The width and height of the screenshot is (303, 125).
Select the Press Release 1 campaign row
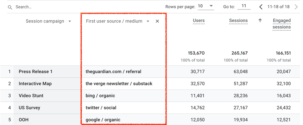[x=36, y=72]
